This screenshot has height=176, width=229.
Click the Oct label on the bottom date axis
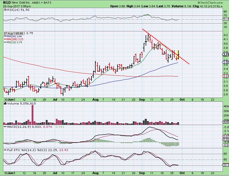182,173
